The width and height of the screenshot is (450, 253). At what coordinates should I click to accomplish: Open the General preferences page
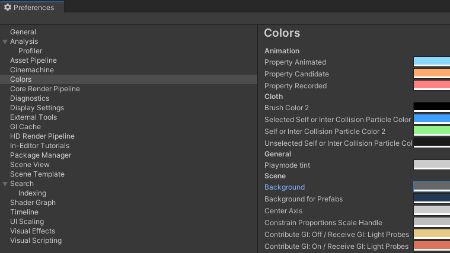pos(23,32)
